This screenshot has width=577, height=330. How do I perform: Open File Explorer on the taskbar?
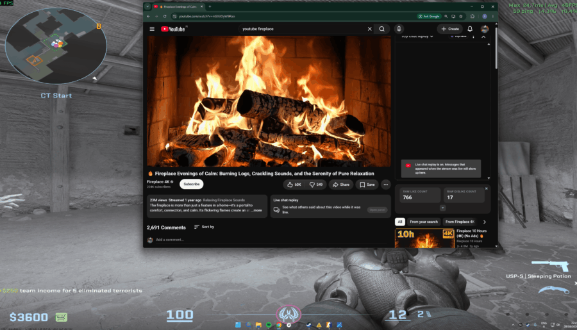point(258,325)
